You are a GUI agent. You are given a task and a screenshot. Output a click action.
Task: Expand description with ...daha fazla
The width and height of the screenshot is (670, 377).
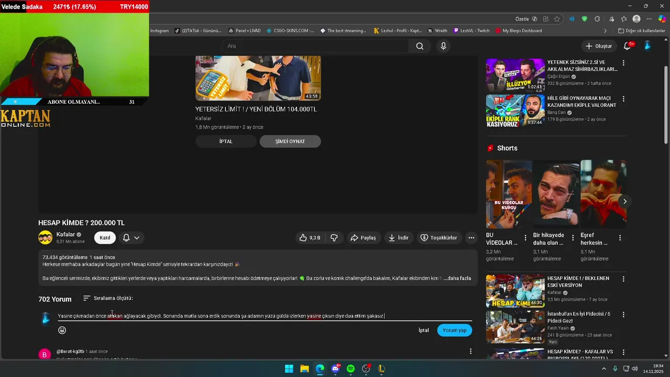pos(457,279)
